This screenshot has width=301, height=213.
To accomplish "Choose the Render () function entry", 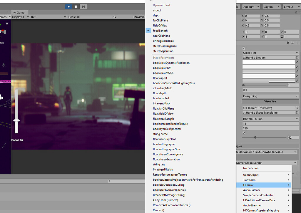I will click(x=158, y=210).
